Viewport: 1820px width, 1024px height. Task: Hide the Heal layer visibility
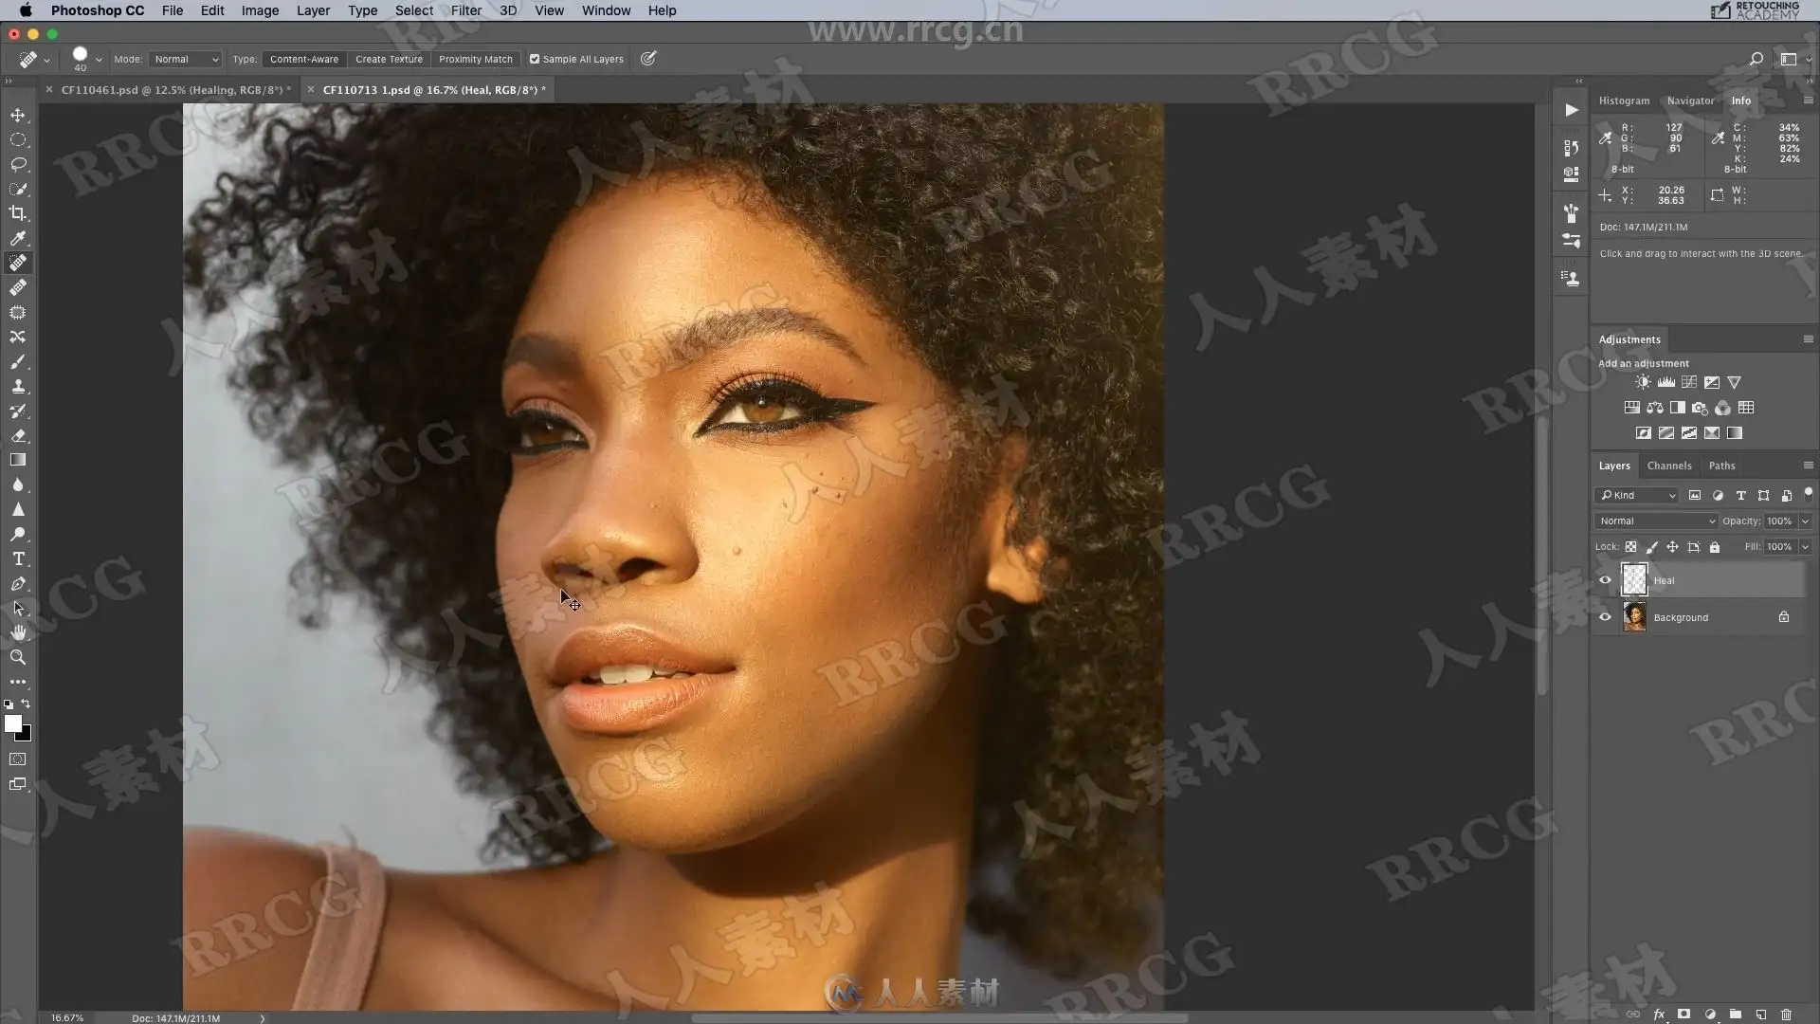[x=1605, y=580]
